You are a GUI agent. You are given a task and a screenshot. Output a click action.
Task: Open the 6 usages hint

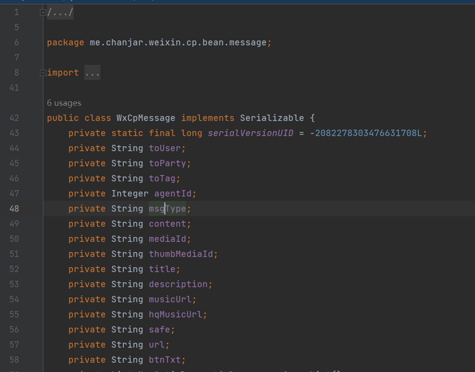64,103
